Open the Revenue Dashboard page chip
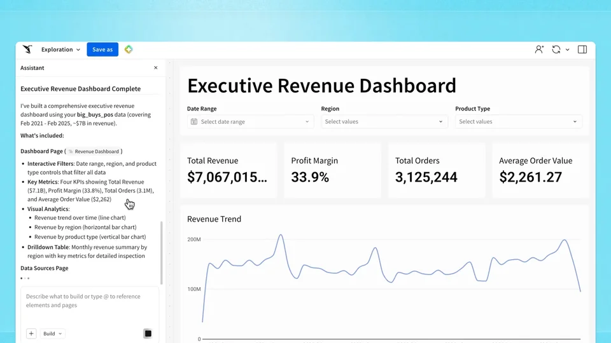The height and width of the screenshot is (343, 611). [94, 151]
